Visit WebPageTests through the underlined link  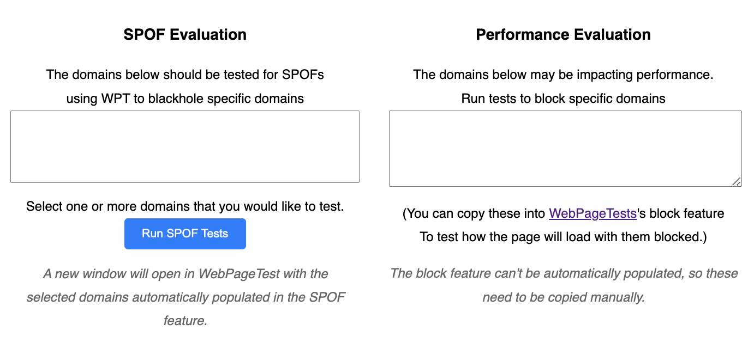coord(593,213)
